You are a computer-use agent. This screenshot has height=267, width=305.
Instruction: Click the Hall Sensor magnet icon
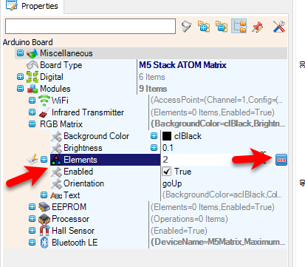click(44, 231)
